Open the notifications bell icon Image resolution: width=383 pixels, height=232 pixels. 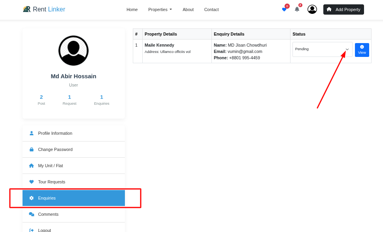point(297,9)
